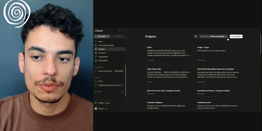Click the sidebar vertical scrollbar
This screenshot has height=131, width=262.
[x=125, y=81]
